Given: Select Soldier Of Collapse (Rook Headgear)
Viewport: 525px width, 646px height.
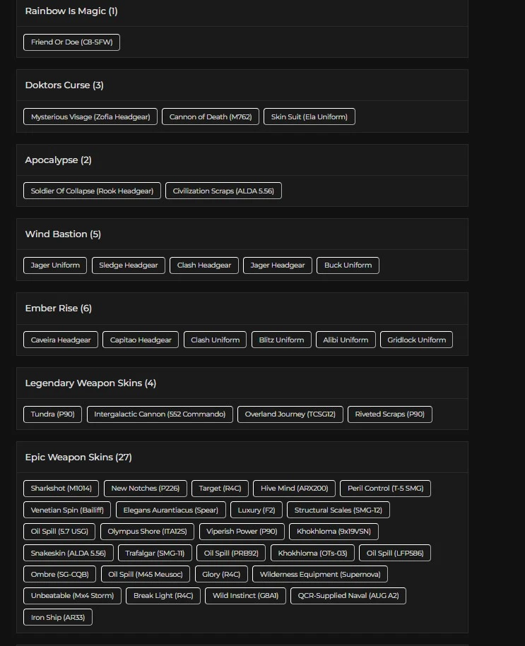Looking at the screenshot, I should click(x=92, y=191).
